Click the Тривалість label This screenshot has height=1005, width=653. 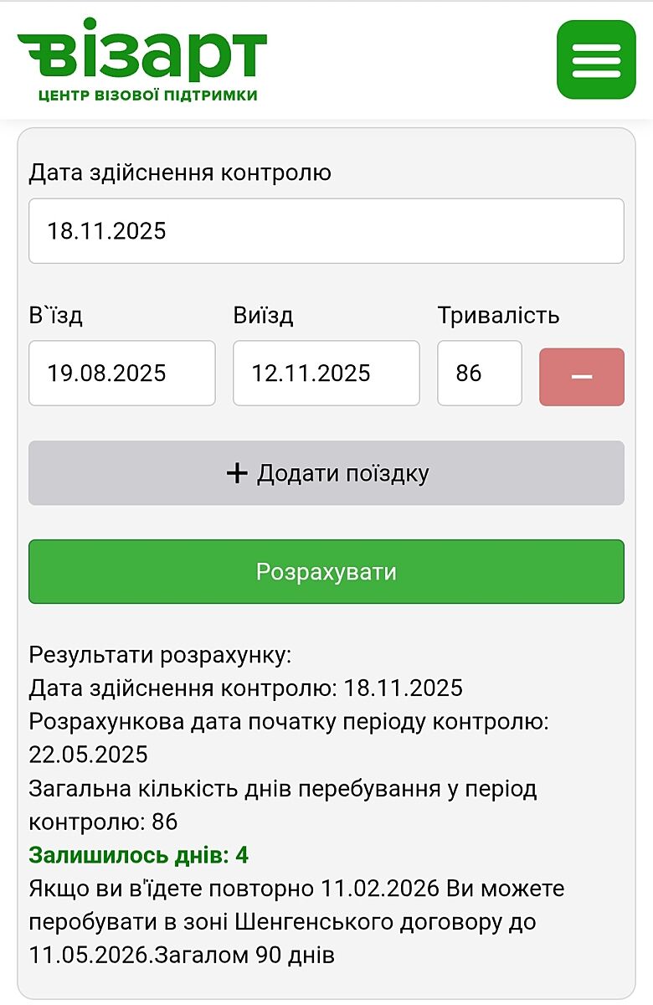tap(498, 316)
